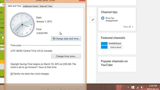Click the Popular channels on YouTube heading
Screen dimensions: 160x90
click(114, 63)
